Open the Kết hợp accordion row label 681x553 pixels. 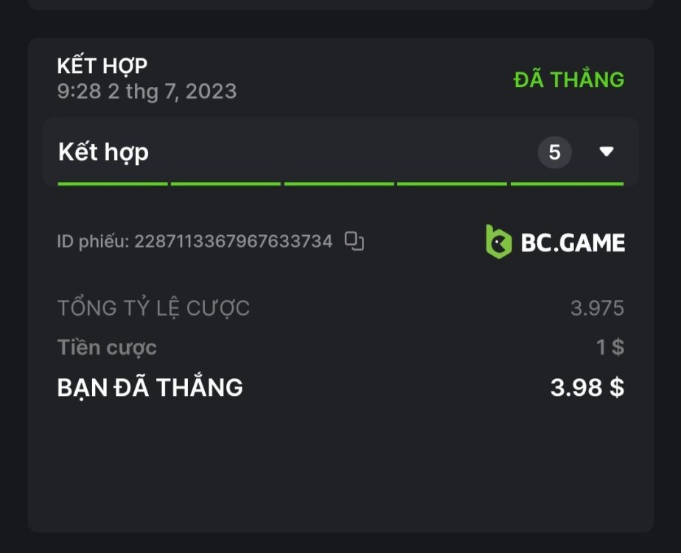click(x=103, y=153)
